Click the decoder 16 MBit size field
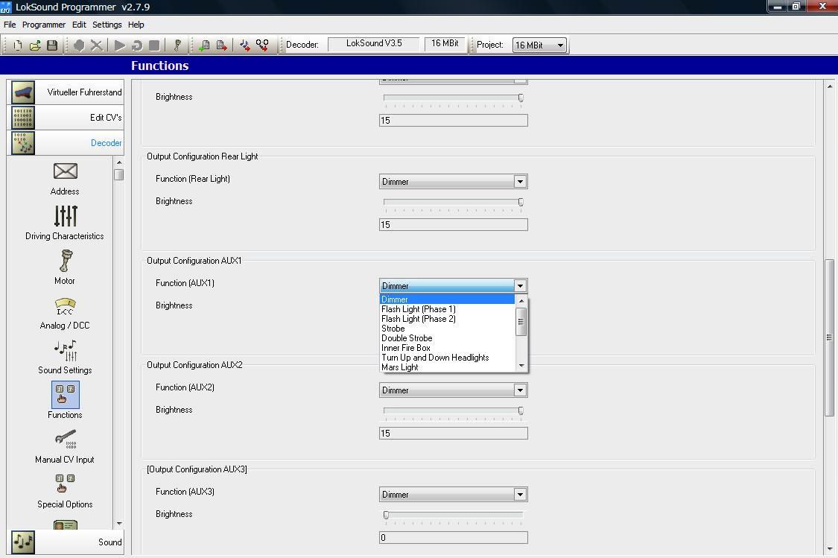The width and height of the screenshot is (838, 558). 445,44
